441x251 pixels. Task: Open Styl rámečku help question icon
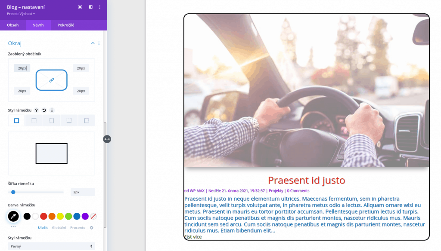pos(36,110)
